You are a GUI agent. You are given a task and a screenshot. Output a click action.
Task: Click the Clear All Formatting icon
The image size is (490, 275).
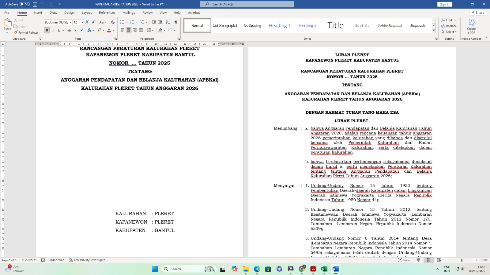(x=113, y=22)
